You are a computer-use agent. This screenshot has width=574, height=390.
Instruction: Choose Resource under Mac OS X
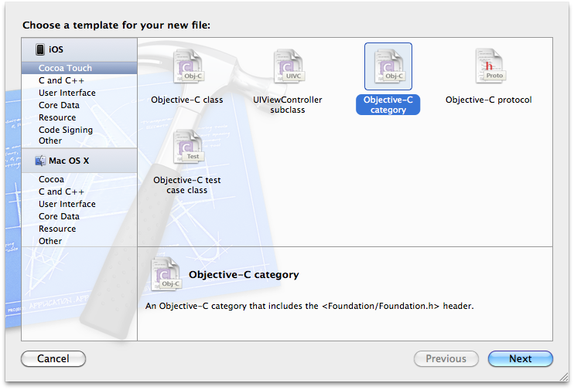[80, 229]
